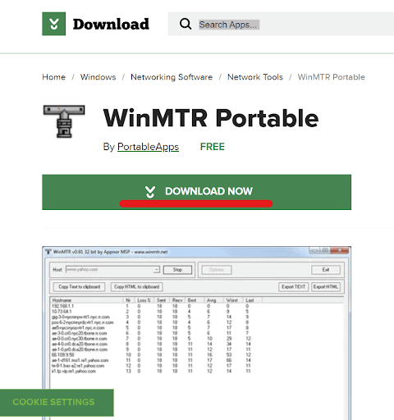The width and height of the screenshot is (394, 420).
Task: Select the 10.73.64.1 hostname row
Action: coord(62,312)
